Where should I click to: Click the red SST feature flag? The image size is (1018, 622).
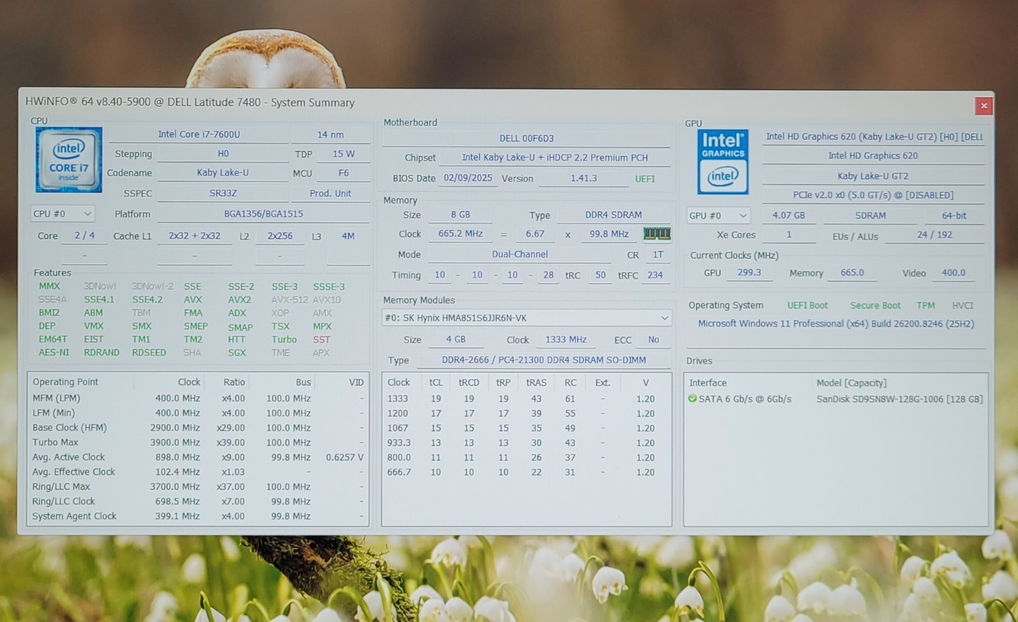(321, 340)
